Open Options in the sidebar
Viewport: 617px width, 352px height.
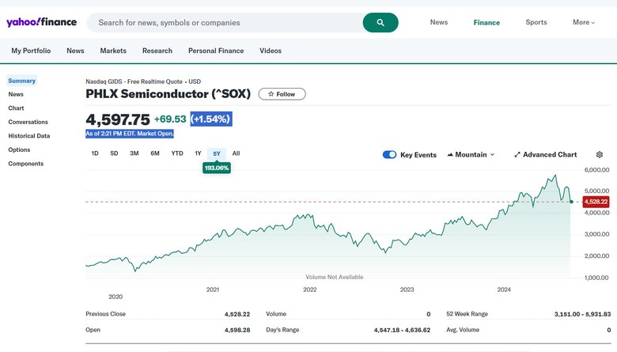point(19,150)
